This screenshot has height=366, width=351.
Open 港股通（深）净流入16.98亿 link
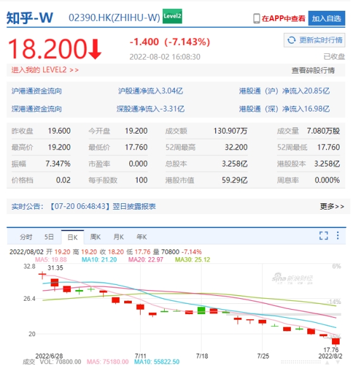(x=284, y=109)
